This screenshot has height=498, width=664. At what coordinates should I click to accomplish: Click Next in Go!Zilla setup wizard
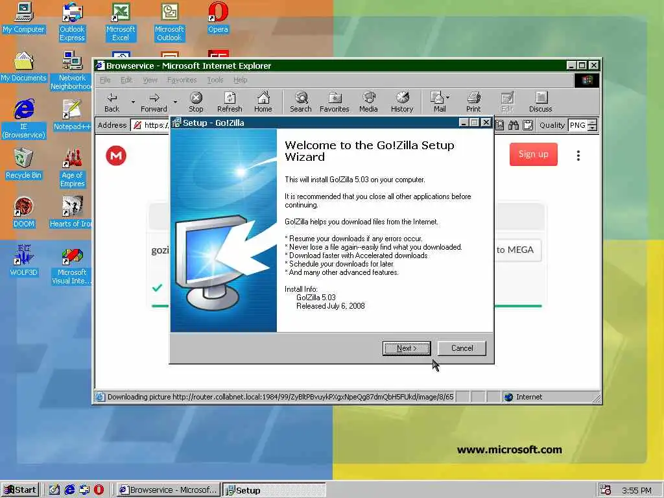[407, 348]
